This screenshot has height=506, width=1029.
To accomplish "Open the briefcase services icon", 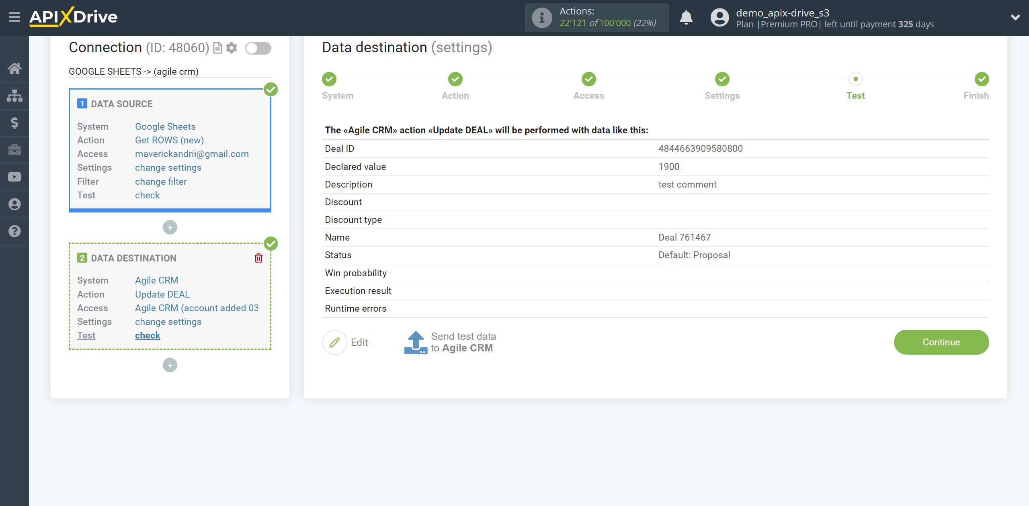I will 14,150.
